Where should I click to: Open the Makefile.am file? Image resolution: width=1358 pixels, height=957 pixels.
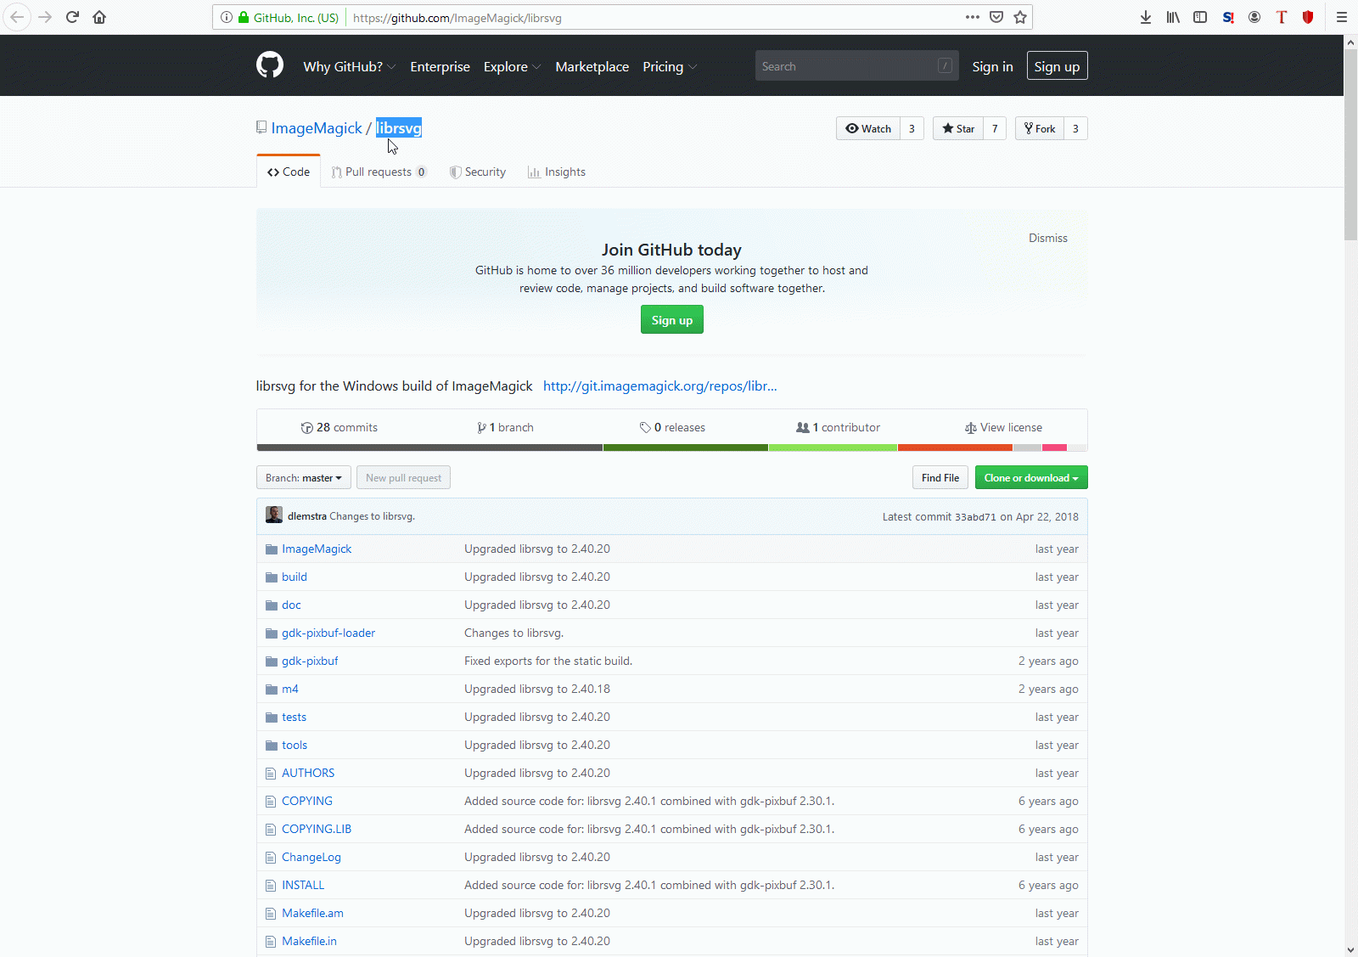coord(312,913)
